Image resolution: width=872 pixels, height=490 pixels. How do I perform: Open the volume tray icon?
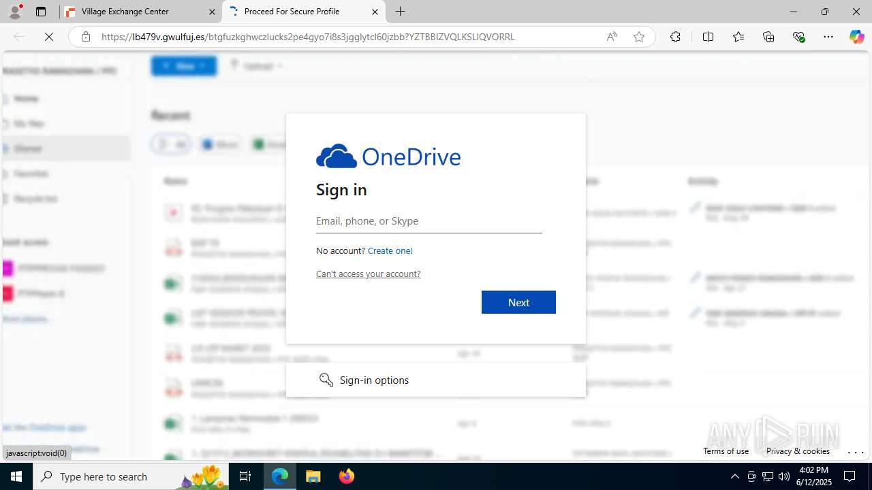[784, 476]
